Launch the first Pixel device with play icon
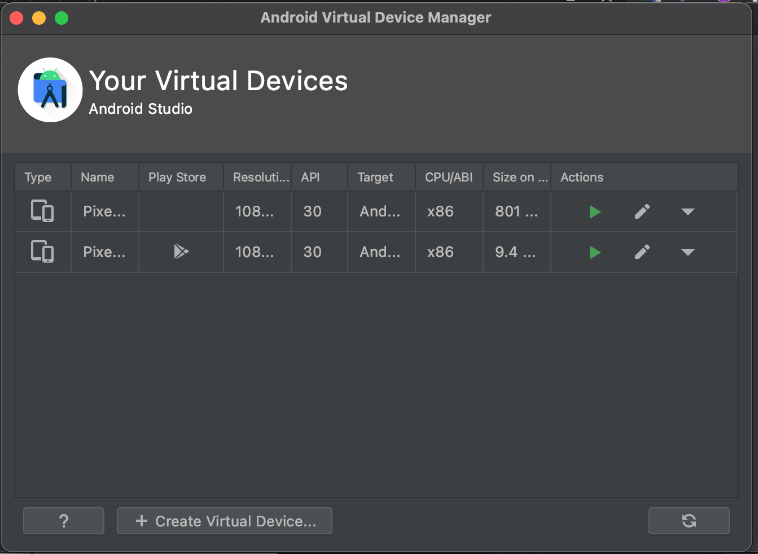The height and width of the screenshot is (554, 758). point(595,212)
